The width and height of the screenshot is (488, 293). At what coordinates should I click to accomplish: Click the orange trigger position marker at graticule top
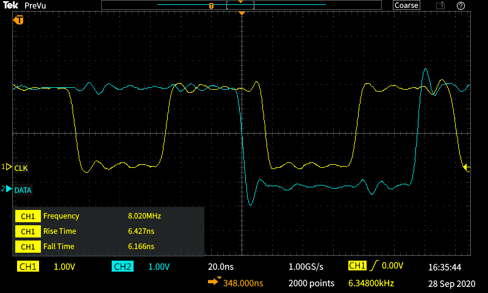242,13
